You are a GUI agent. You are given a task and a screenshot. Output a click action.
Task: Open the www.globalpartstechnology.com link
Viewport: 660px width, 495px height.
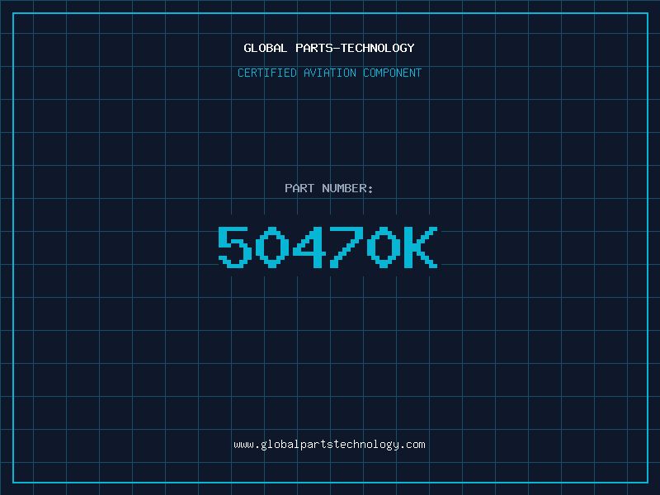pos(329,445)
